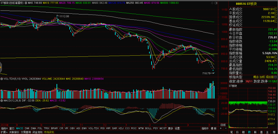Open the CCI indicator tab

[x=127, y=128]
